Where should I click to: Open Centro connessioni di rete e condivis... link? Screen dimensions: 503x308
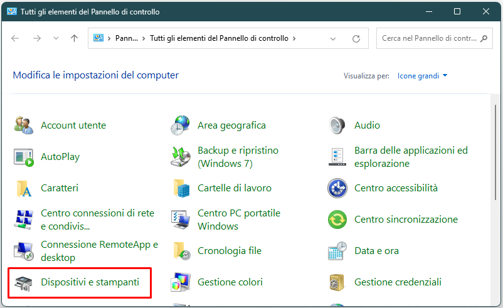(97, 220)
